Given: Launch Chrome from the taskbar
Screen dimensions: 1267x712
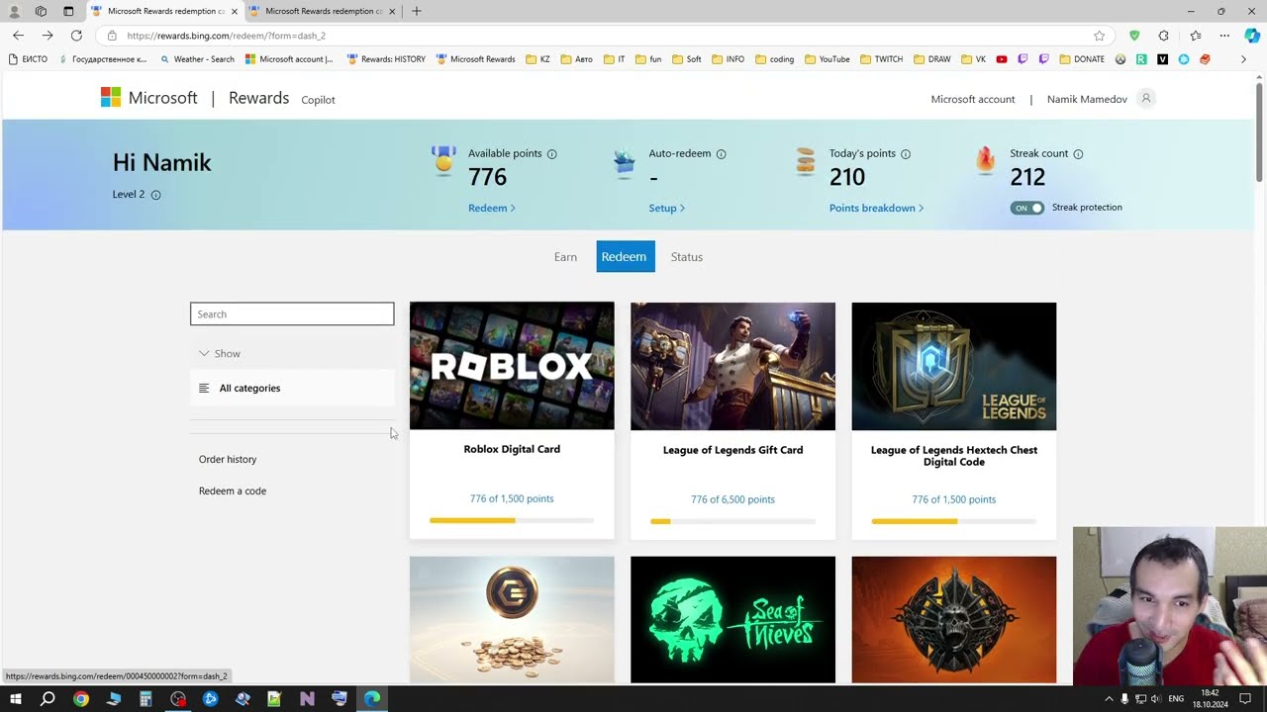Looking at the screenshot, I should click(81, 699).
